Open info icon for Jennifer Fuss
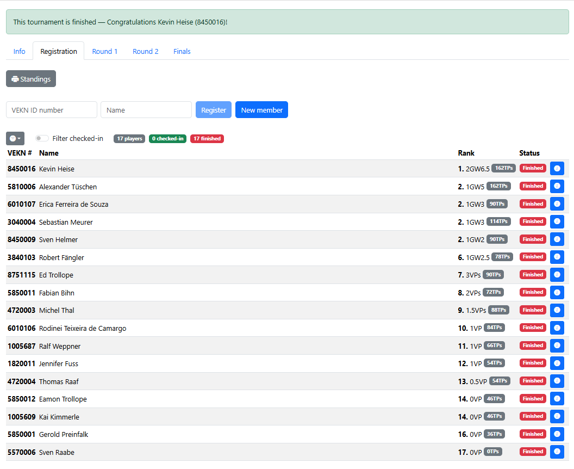Screen dimensions: 574x469 557,363
